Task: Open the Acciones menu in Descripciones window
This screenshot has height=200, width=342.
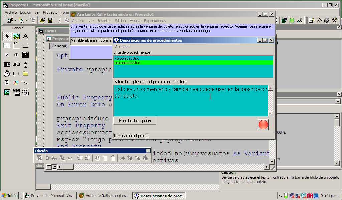Action: [x=122, y=47]
